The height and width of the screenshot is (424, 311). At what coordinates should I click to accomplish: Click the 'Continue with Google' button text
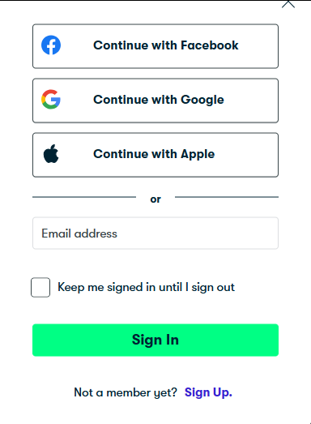(159, 100)
